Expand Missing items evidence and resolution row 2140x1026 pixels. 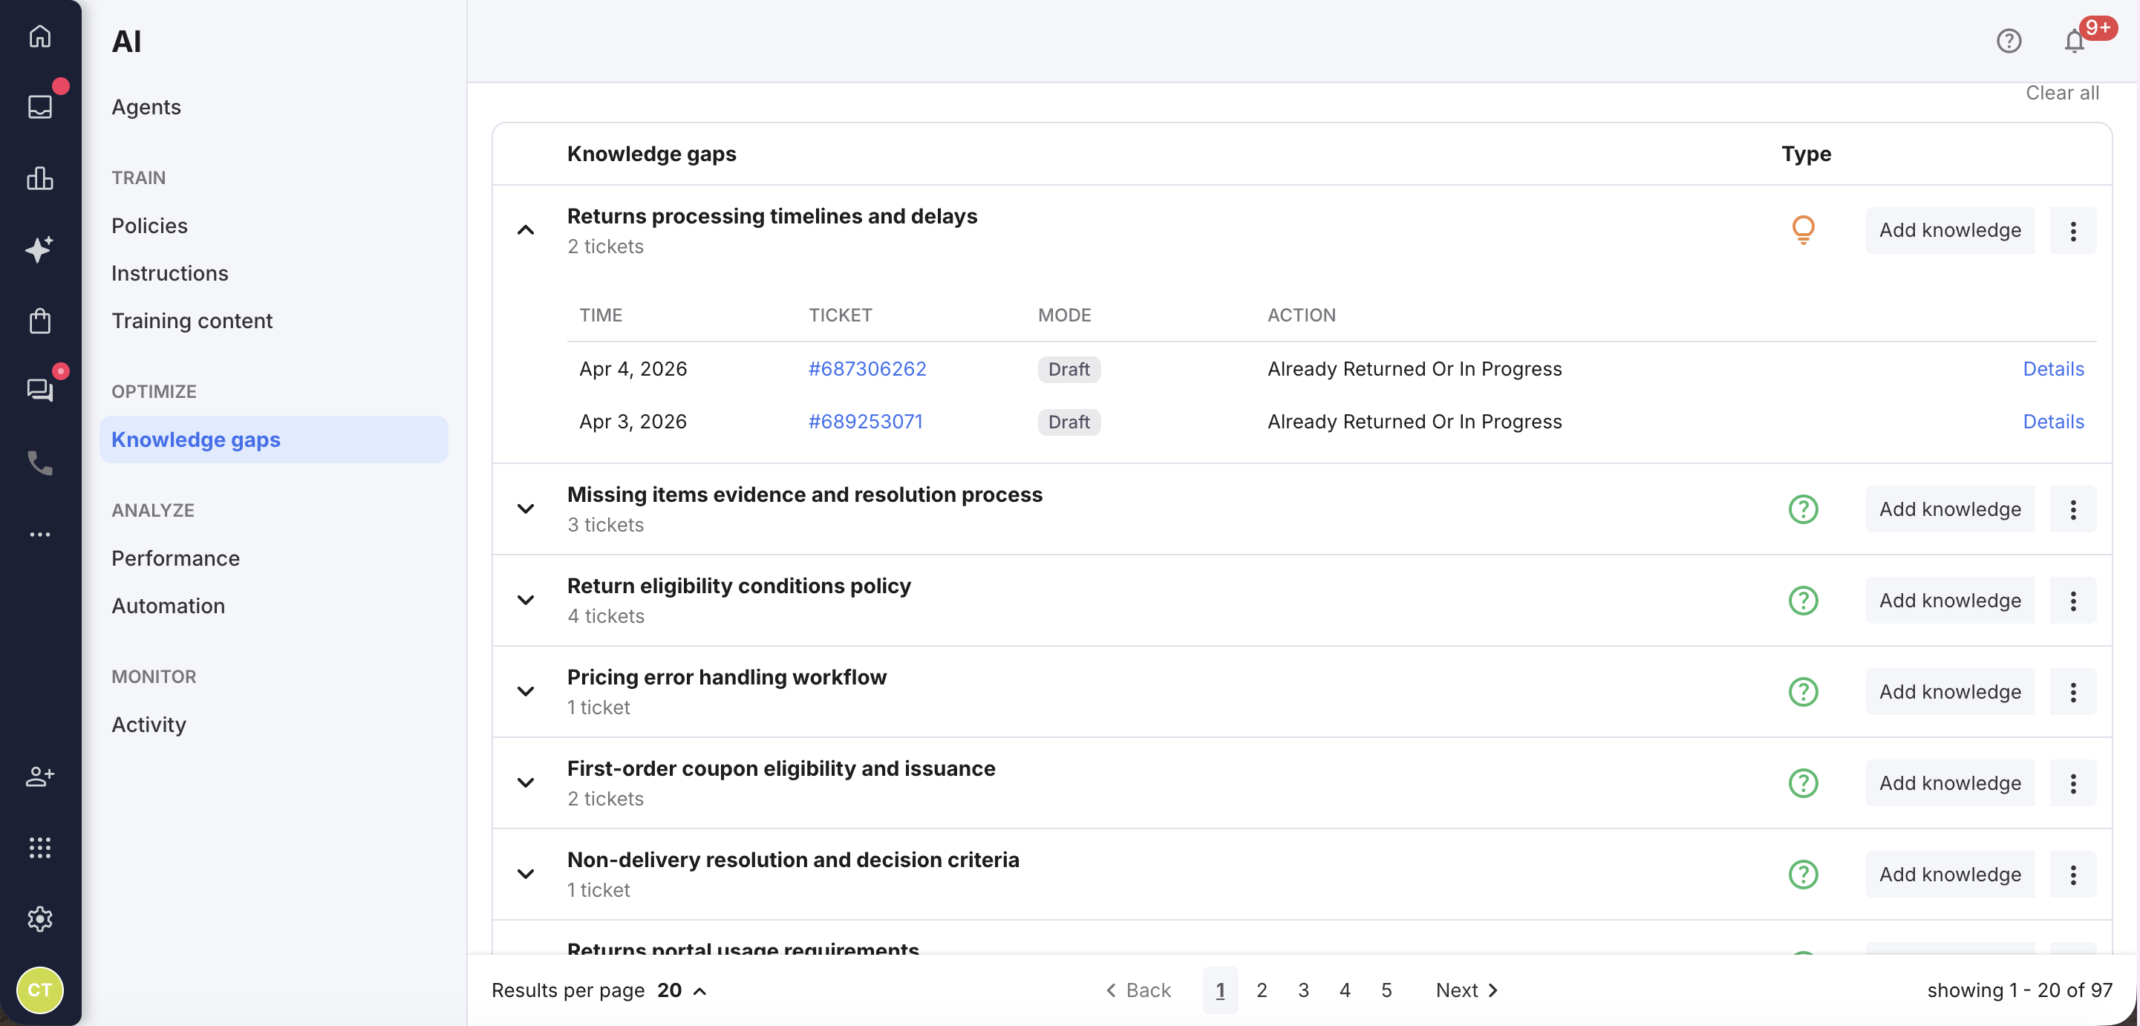526,509
